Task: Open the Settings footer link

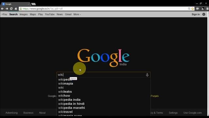Action: click(x=173, y=113)
